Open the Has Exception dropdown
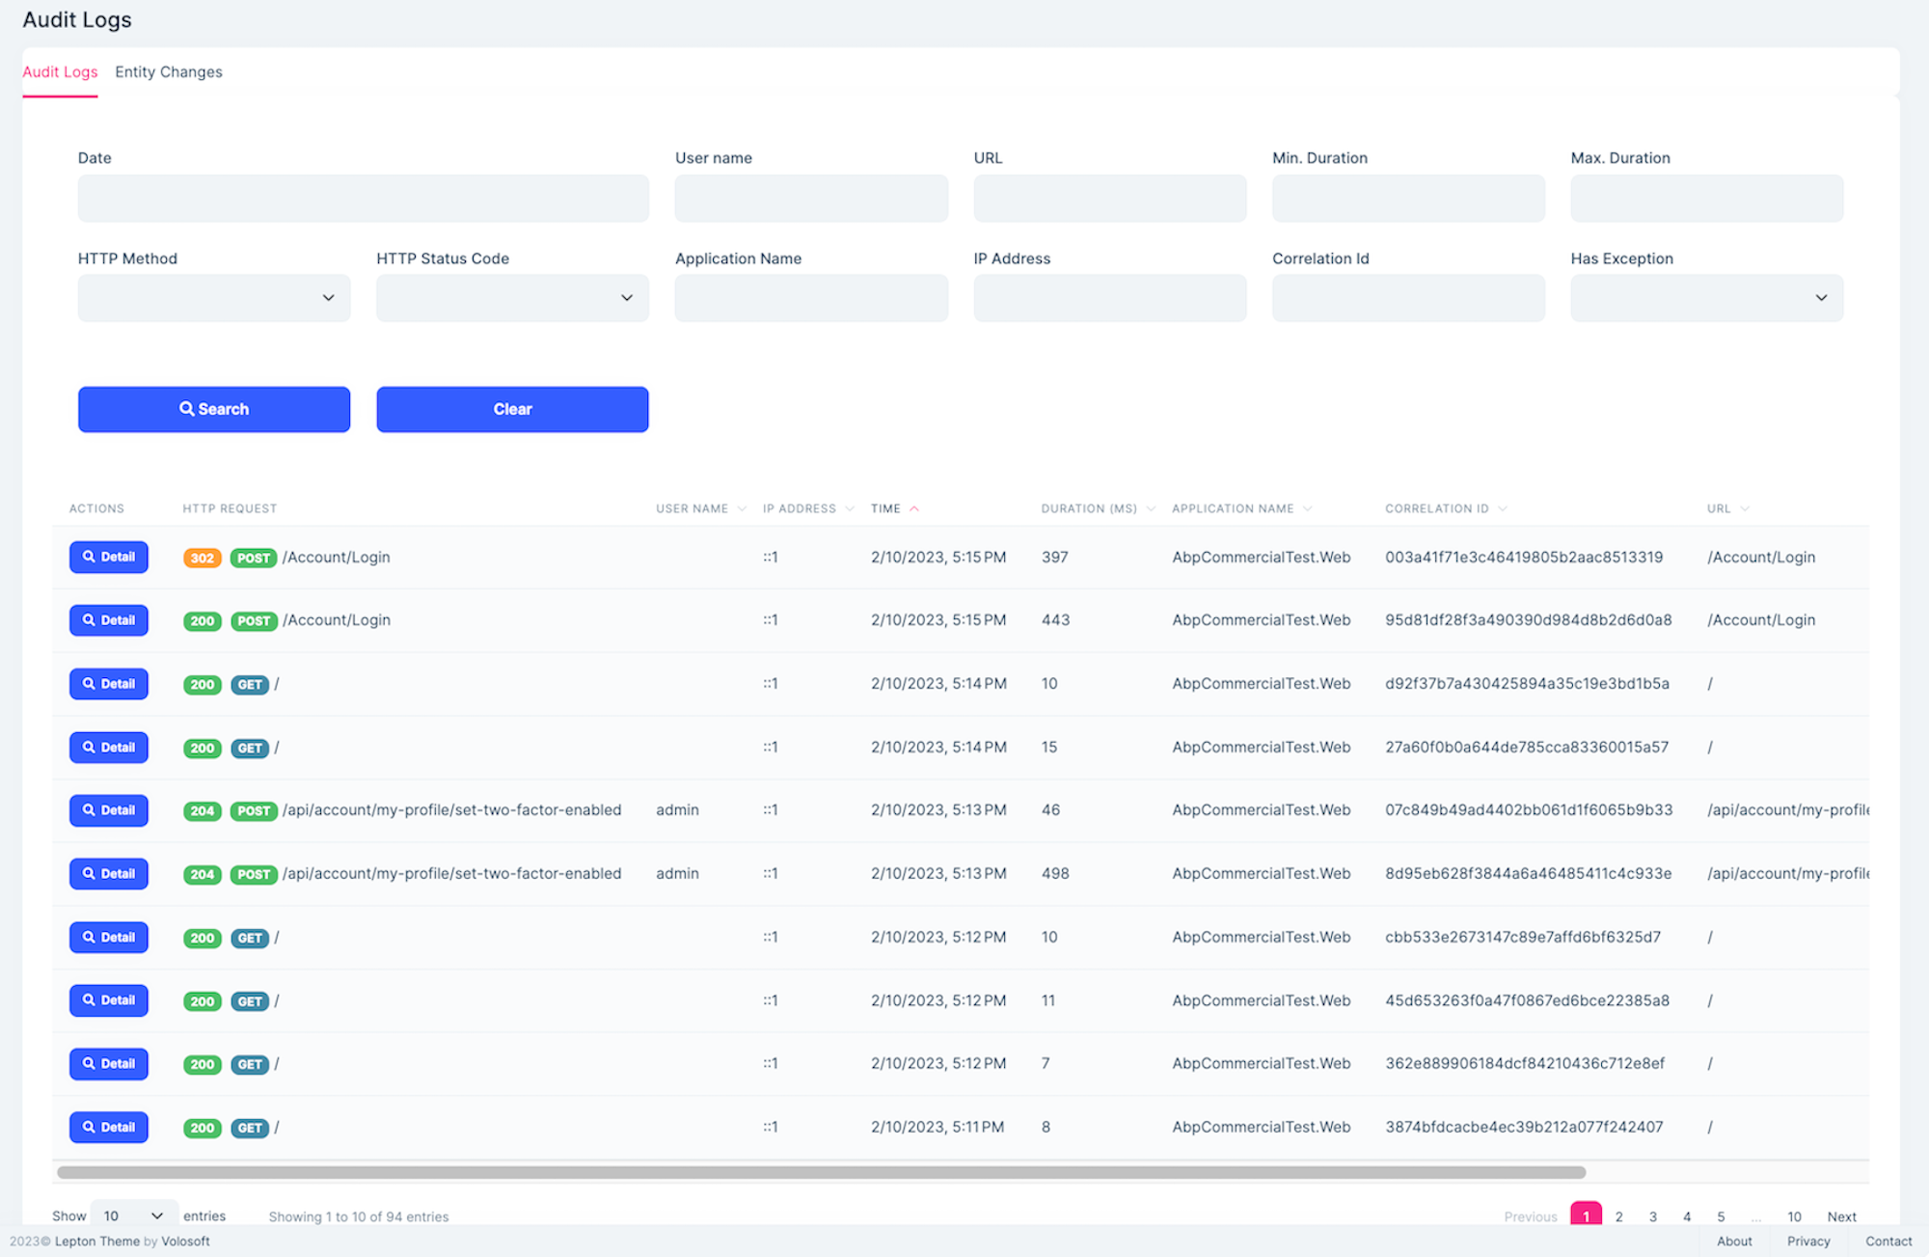1929x1257 pixels. (x=1706, y=298)
